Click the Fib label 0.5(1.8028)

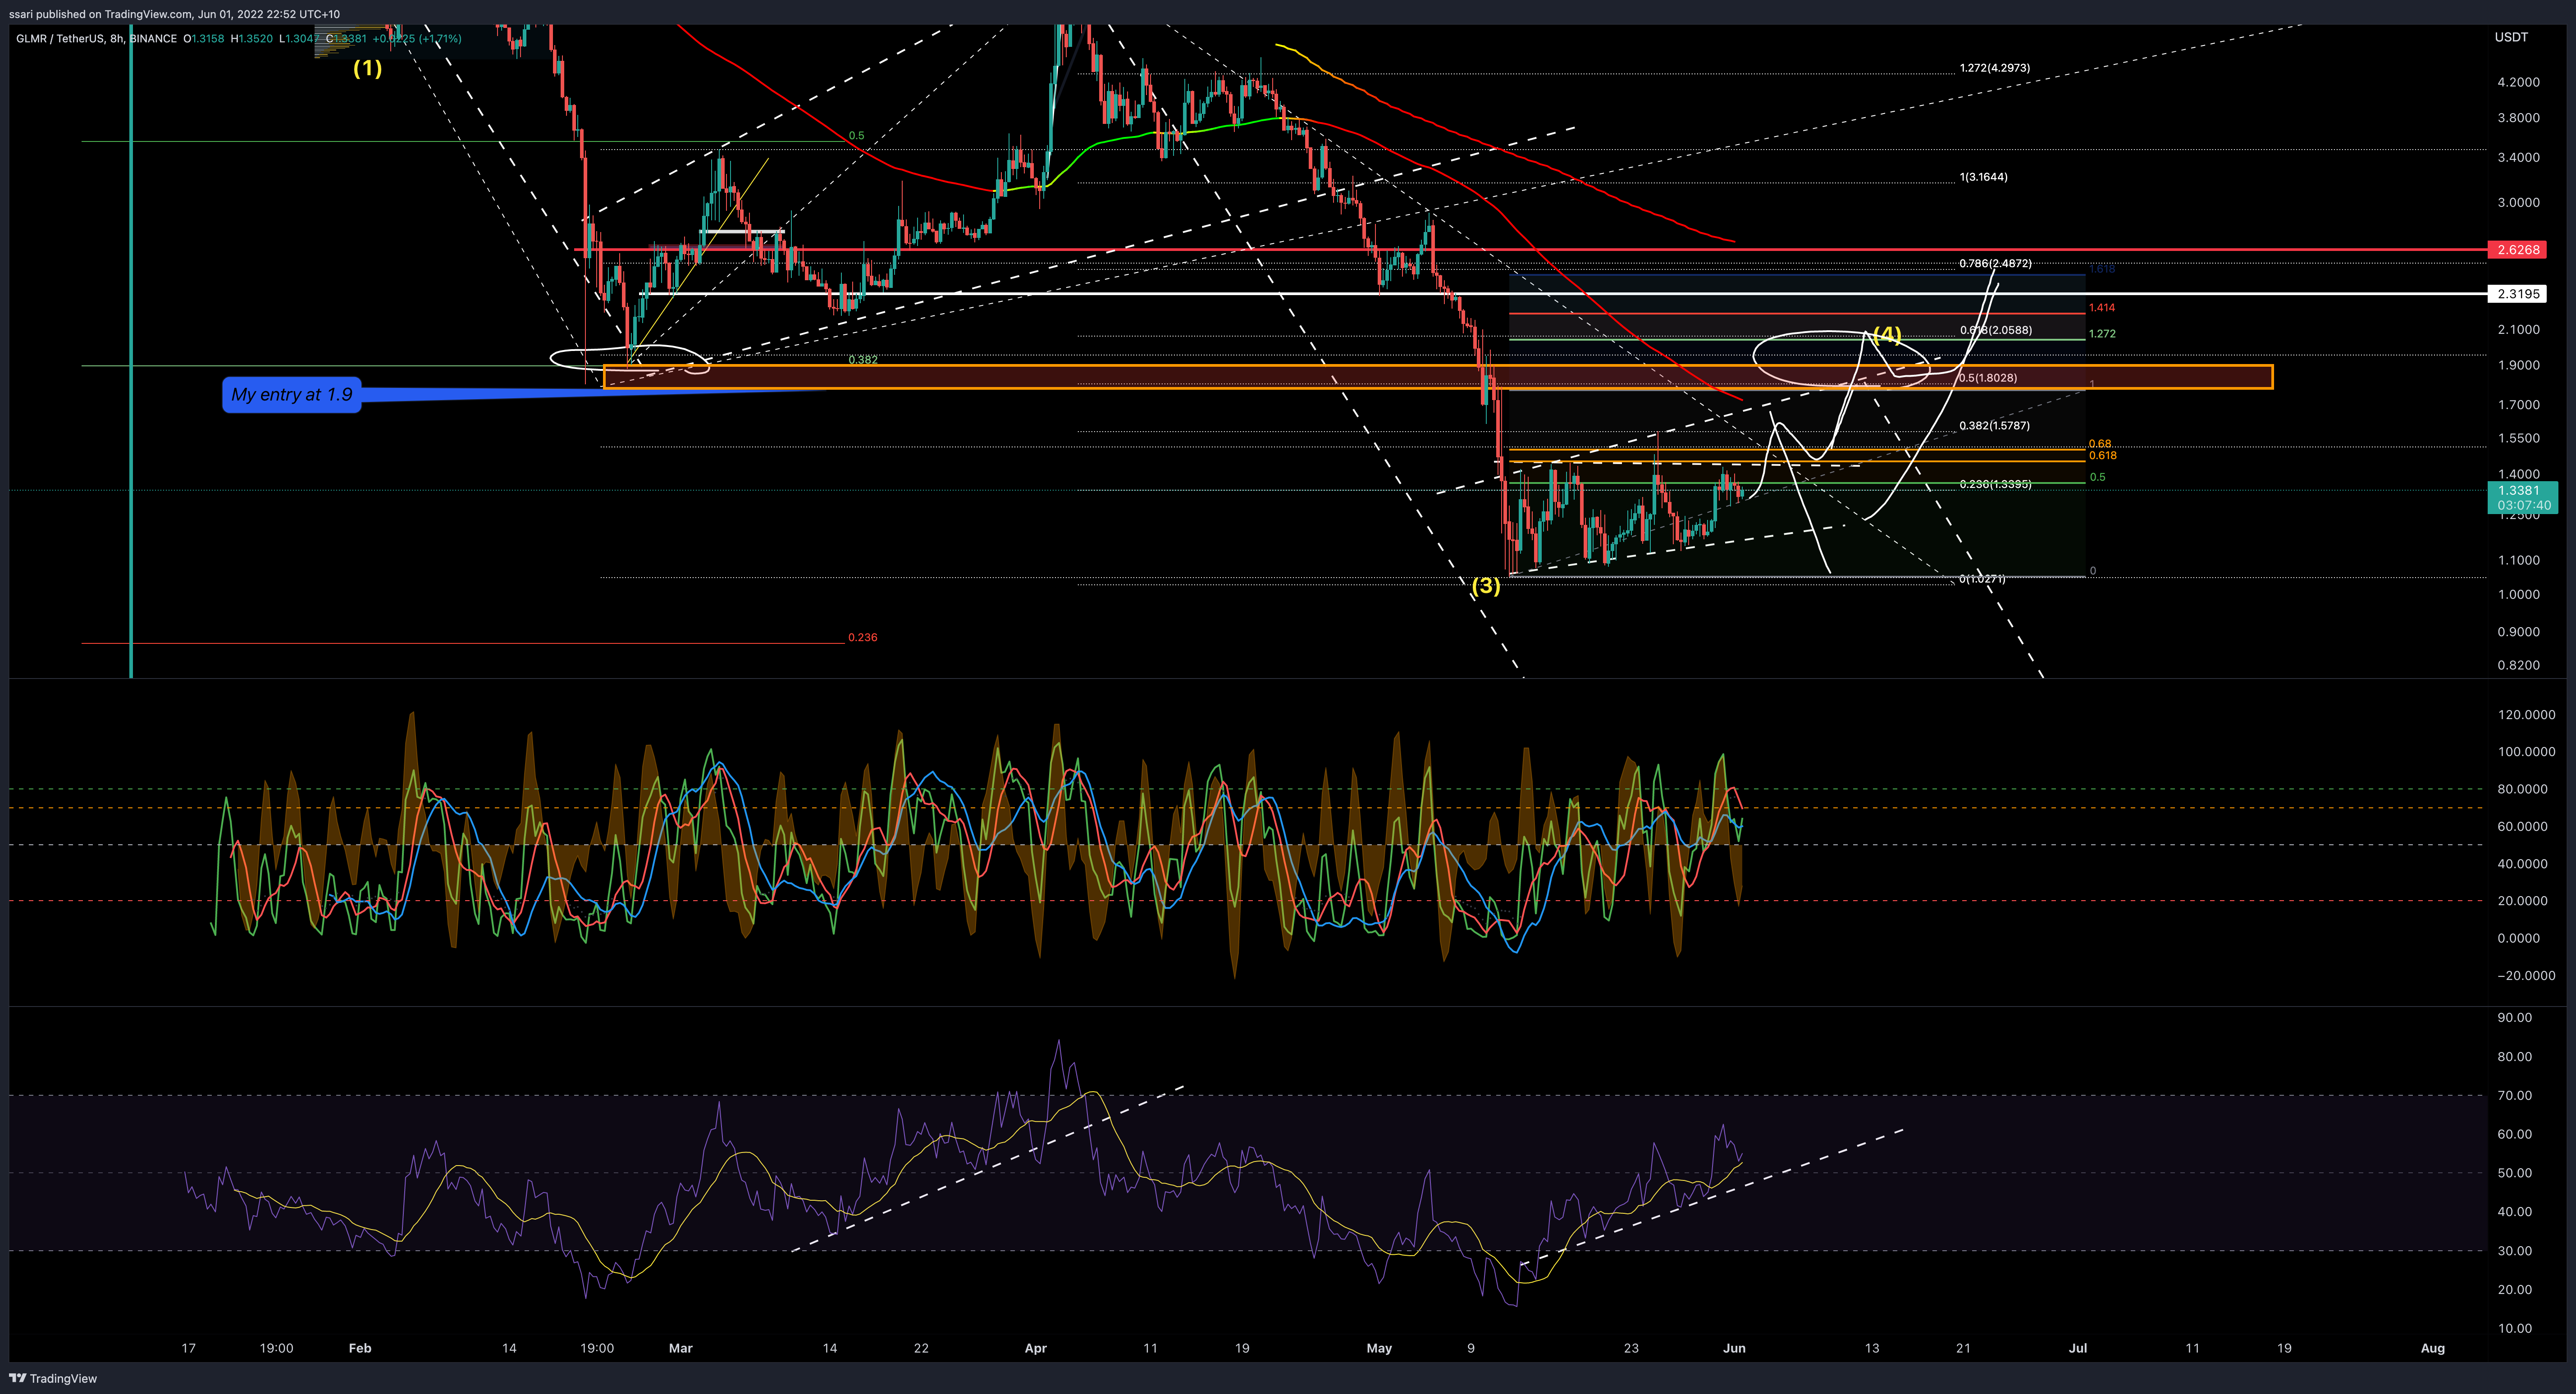point(1988,378)
